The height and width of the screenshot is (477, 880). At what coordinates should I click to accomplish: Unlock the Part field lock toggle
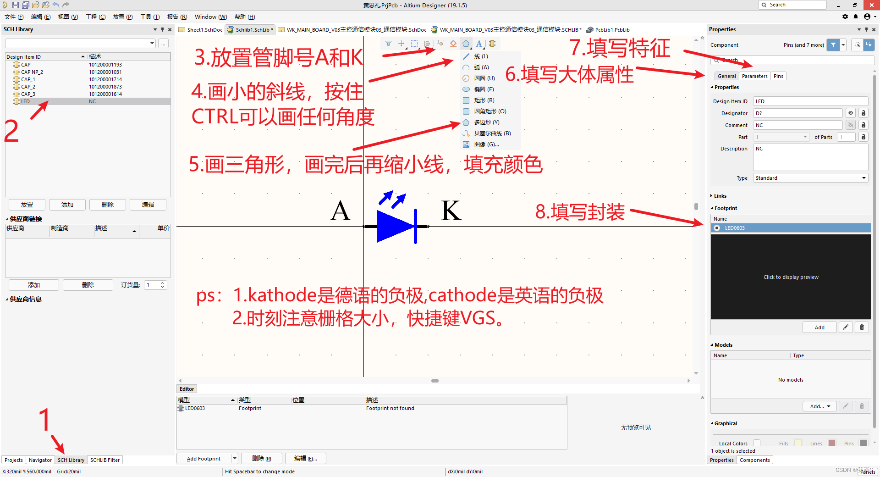point(863,137)
